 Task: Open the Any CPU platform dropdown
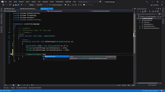tap(42, 5)
